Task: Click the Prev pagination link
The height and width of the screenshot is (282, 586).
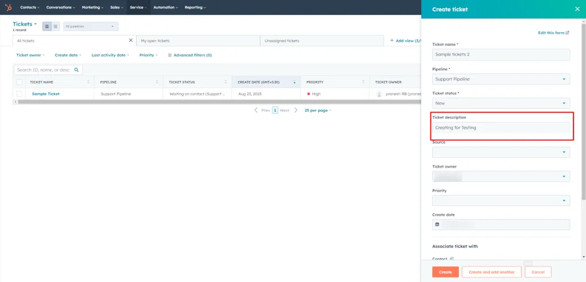Action: coord(266,110)
